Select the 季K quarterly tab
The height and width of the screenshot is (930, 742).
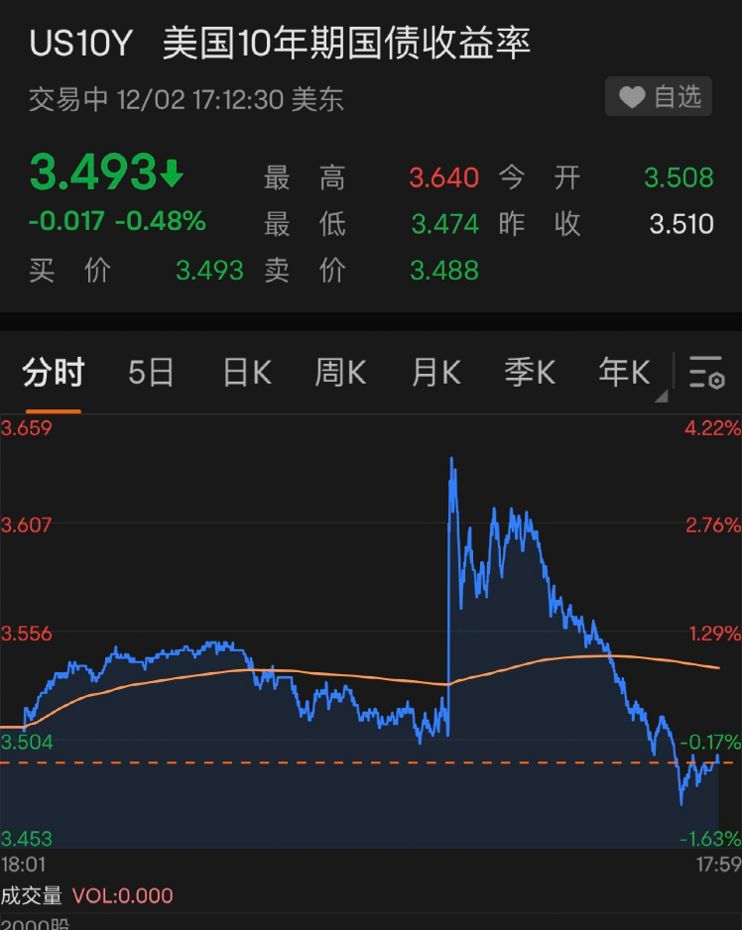(x=530, y=373)
